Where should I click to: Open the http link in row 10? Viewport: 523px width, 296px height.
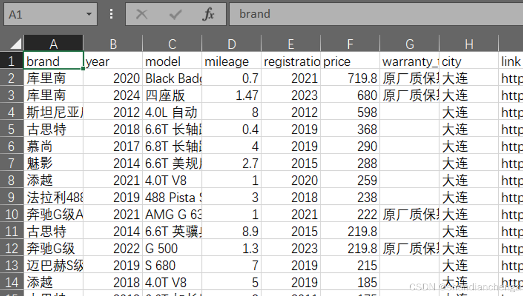(x=511, y=214)
